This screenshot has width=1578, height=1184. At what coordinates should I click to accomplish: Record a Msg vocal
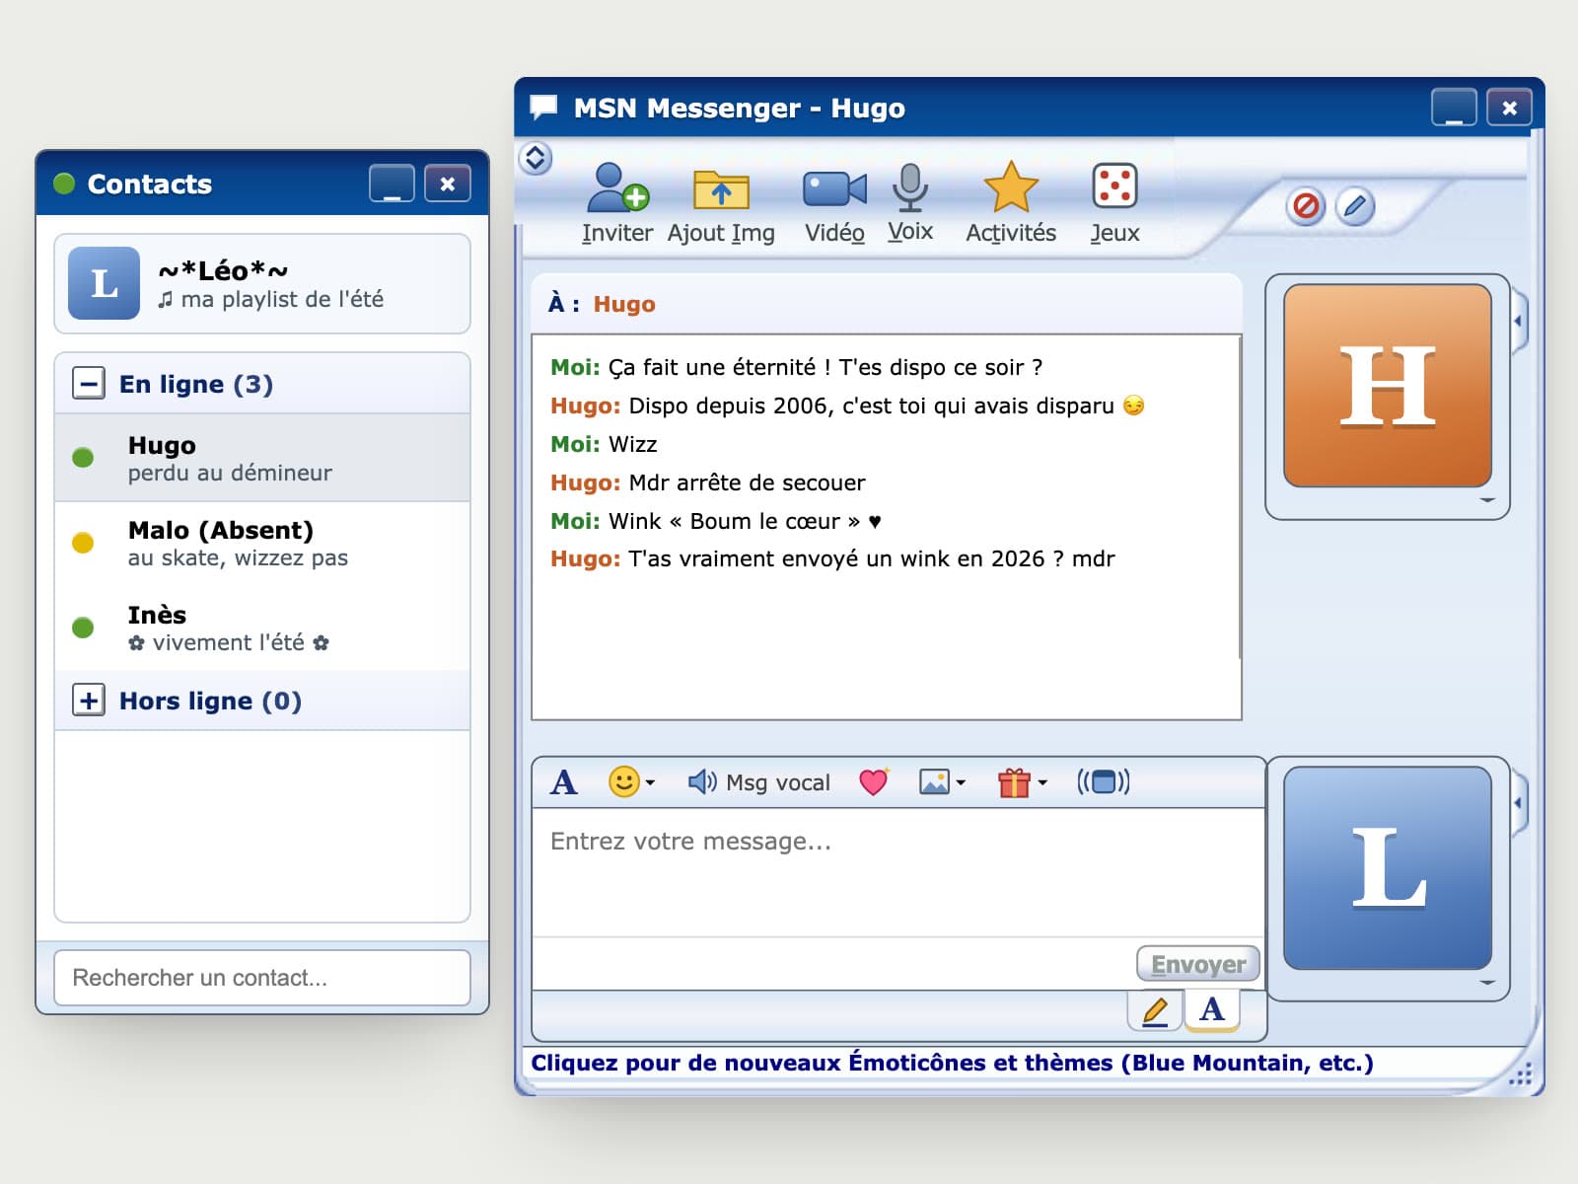[758, 782]
